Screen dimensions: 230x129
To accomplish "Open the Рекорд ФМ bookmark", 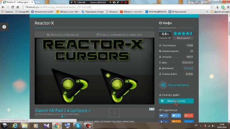I will pos(22,12).
